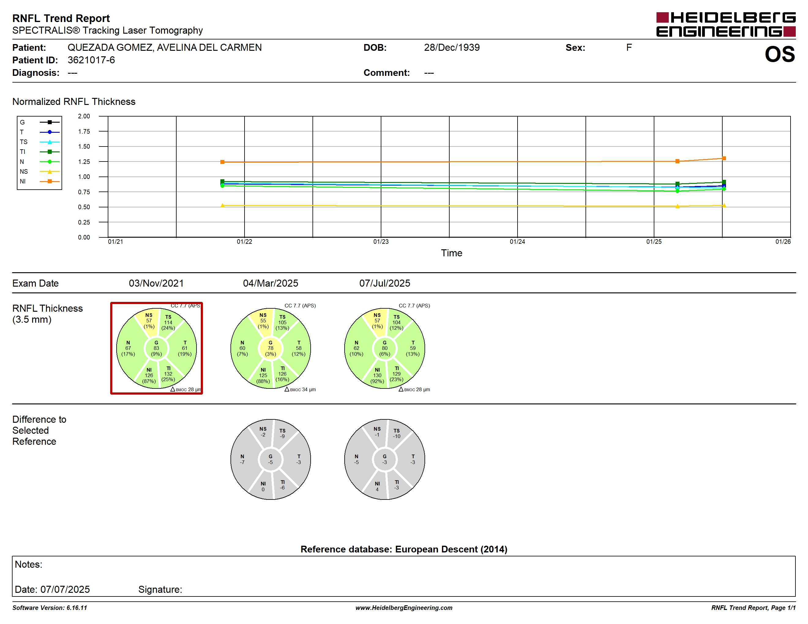Click BMOC 34 µm label
Image resolution: width=808 pixels, height=624 pixels.
[x=300, y=389]
